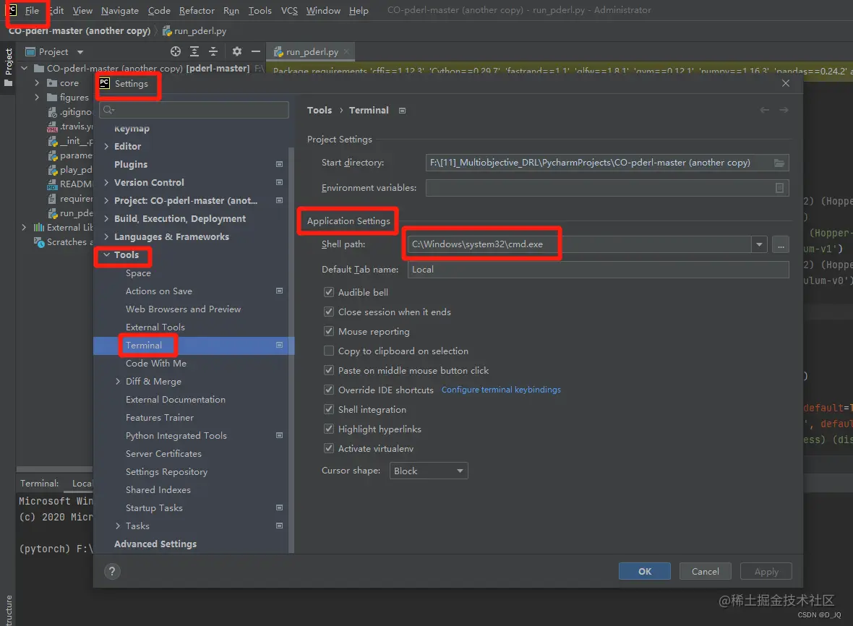Toggle Override IDE shortcuts checkbox
The height and width of the screenshot is (626, 853).
[x=329, y=390]
